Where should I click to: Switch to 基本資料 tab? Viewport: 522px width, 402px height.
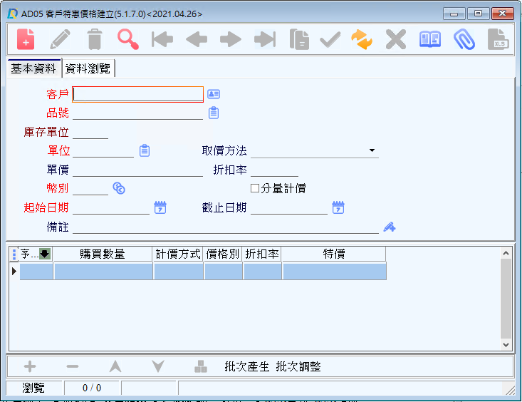click(x=33, y=68)
